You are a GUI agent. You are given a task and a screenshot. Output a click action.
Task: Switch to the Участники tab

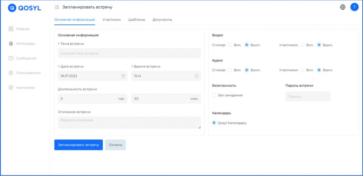click(x=111, y=20)
